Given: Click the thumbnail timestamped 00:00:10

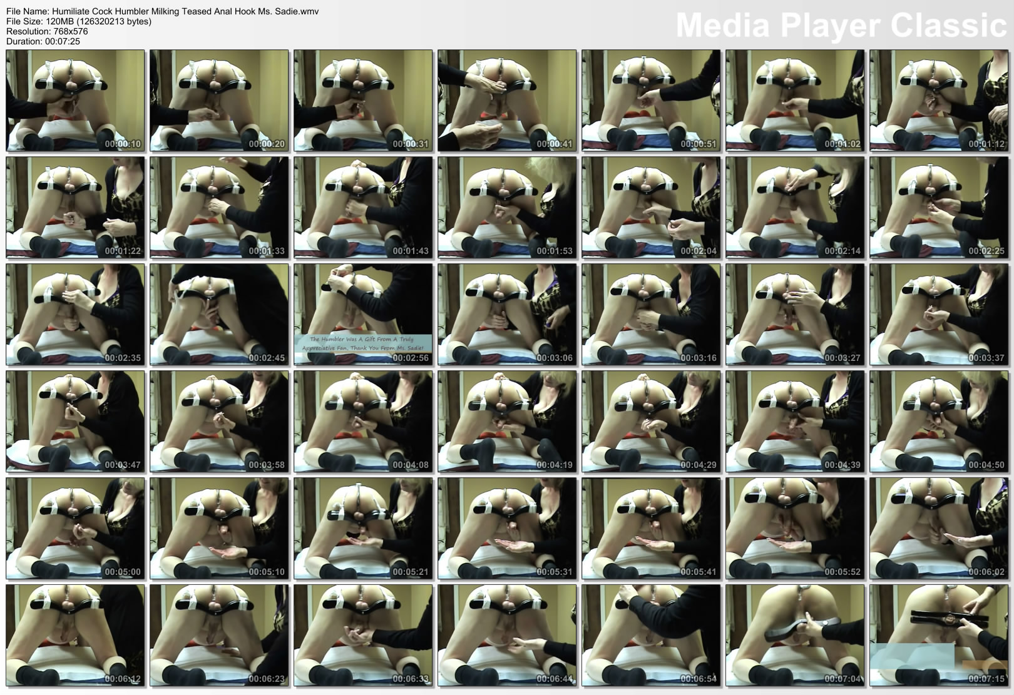Looking at the screenshot, I should (75, 101).
